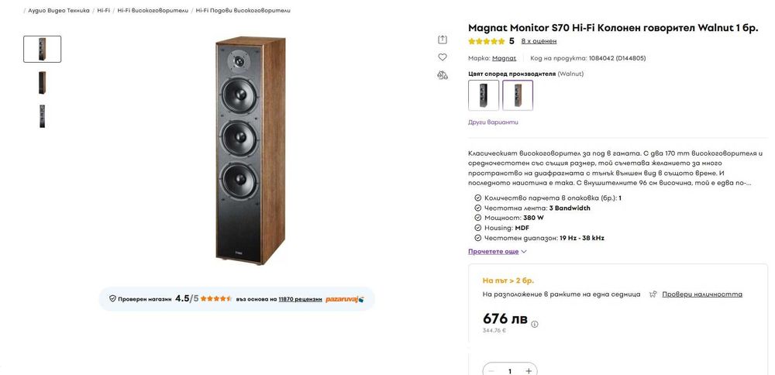Click the minus icon to decrease quantity
This screenshot has height=375, width=775.
click(x=491, y=371)
